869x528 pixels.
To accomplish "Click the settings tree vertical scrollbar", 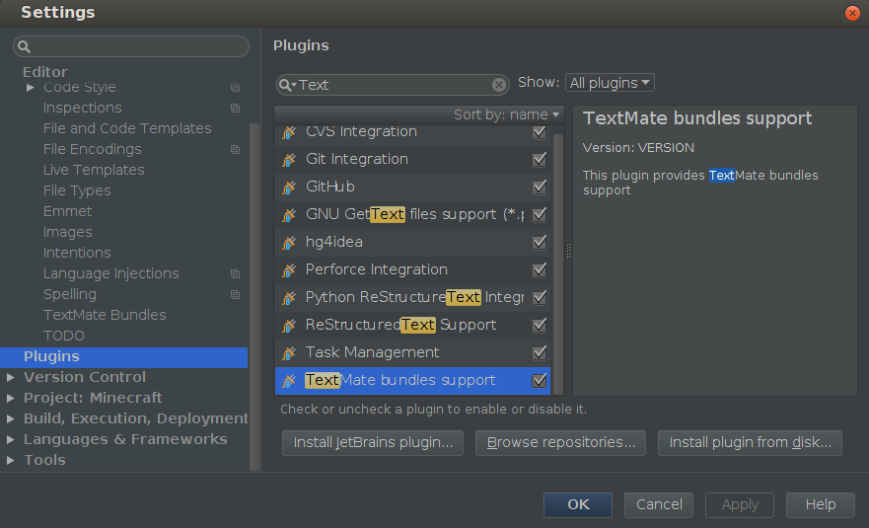I will 254,297.
